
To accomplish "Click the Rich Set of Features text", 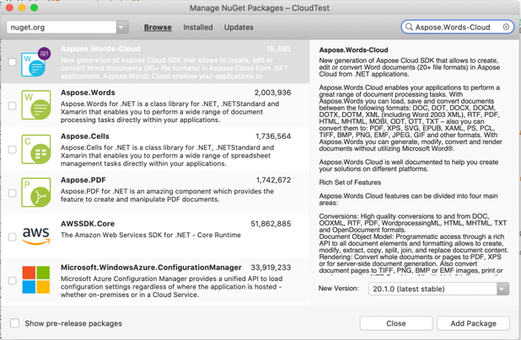I will [350, 183].
